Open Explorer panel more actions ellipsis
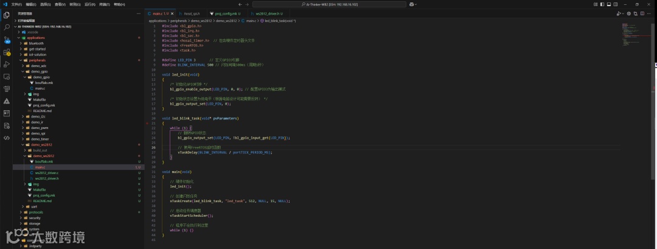Screen dimensions: 657x249 [139, 13]
